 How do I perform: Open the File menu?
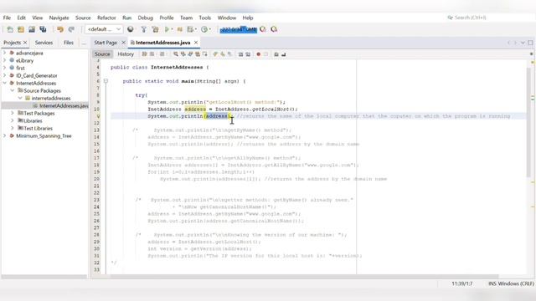(x=7, y=18)
